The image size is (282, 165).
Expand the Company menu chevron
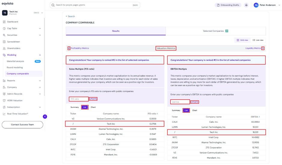[x=40, y=87]
